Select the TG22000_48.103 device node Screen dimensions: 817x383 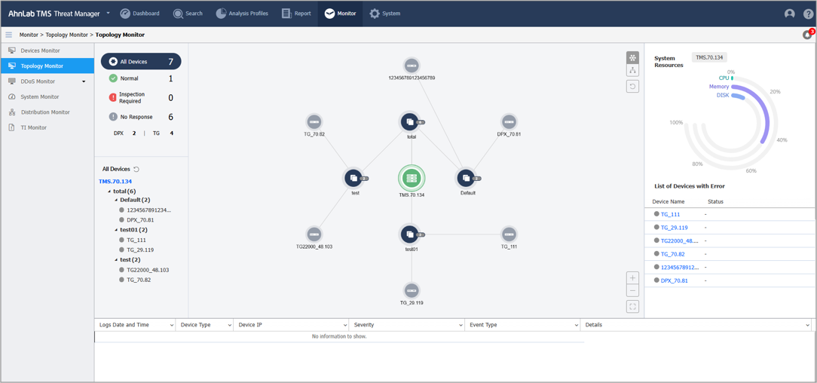point(314,234)
